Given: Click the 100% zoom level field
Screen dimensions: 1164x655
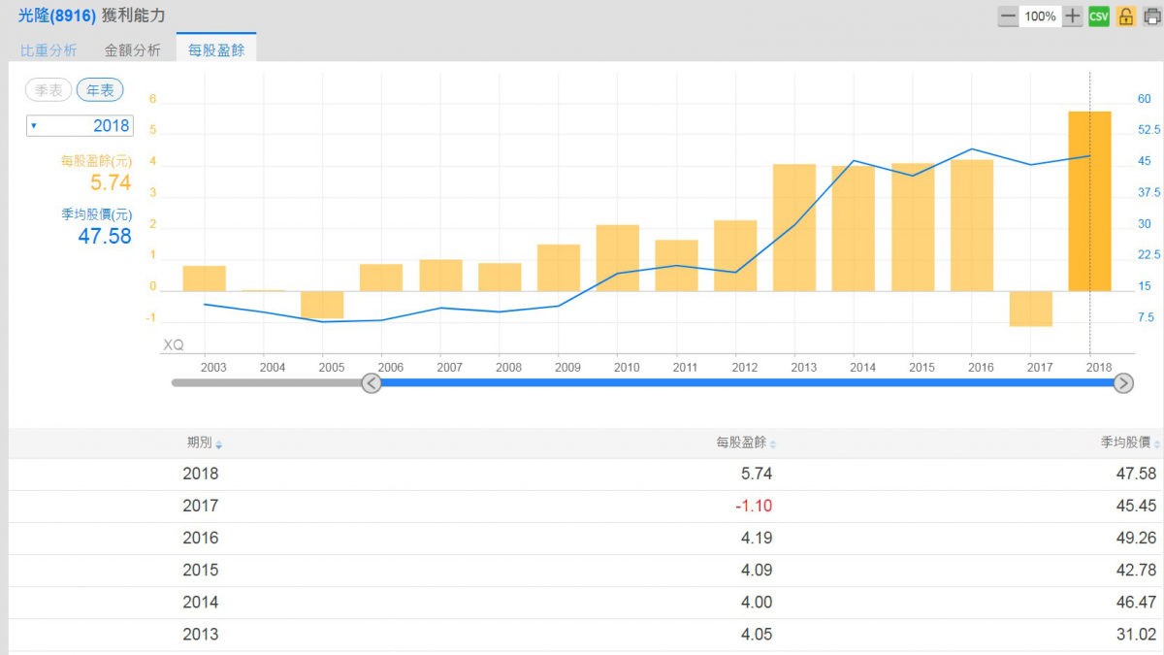Looking at the screenshot, I should click(1040, 16).
